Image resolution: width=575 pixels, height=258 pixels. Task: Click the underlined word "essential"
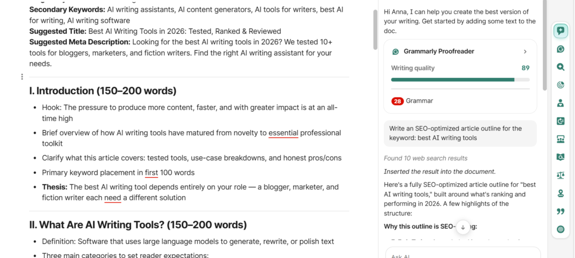coord(283,133)
